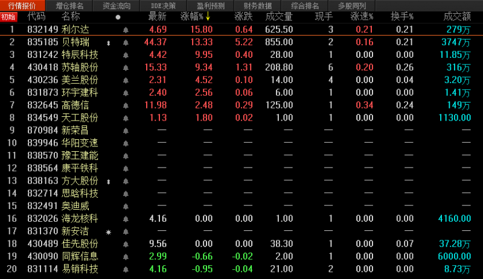Select stock name 利尔达

75,30
